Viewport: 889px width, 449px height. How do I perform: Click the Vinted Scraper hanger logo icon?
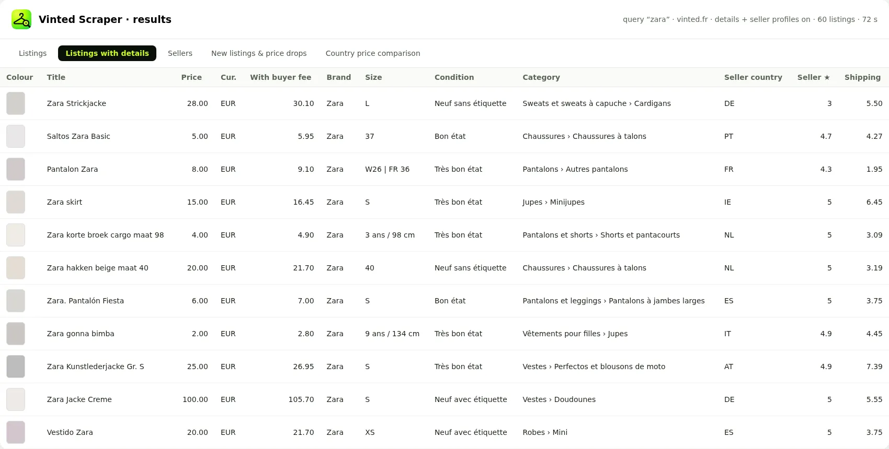pyautogui.click(x=21, y=19)
